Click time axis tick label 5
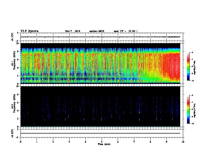 [102, 142]
